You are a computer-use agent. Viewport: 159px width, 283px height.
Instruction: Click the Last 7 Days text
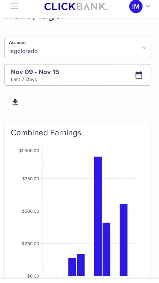pos(24,80)
